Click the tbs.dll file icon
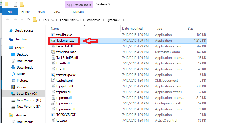 coord(53,69)
